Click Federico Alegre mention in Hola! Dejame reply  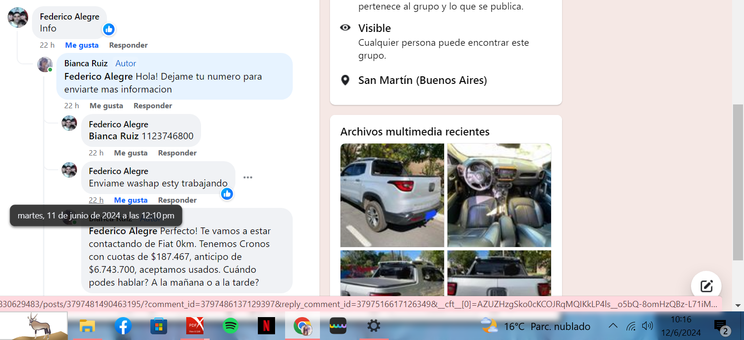click(99, 76)
